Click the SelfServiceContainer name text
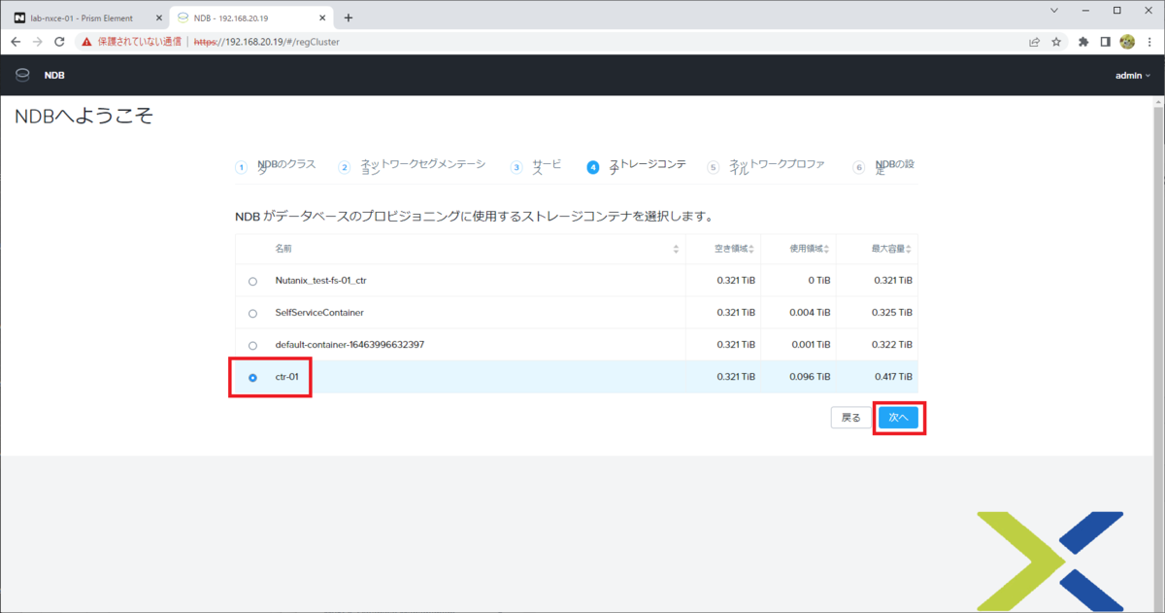Viewport: 1165px width, 613px height. (319, 313)
